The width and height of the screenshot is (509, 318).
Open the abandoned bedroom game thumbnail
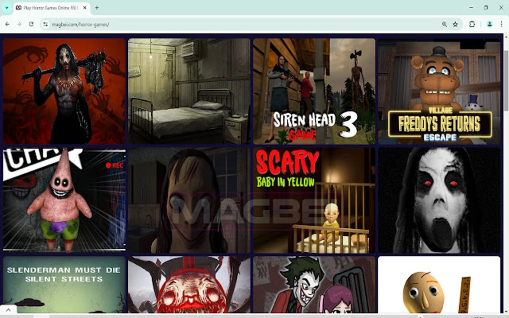tap(189, 91)
